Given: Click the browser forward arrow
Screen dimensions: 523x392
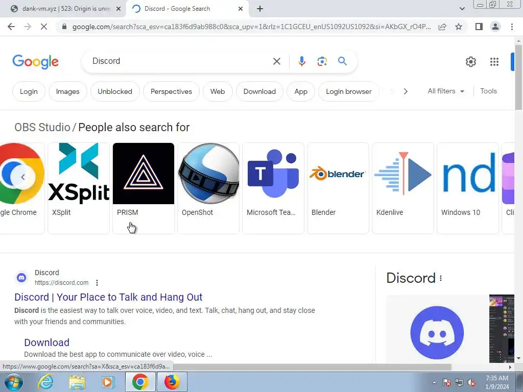Looking at the screenshot, I should (28, 27).
